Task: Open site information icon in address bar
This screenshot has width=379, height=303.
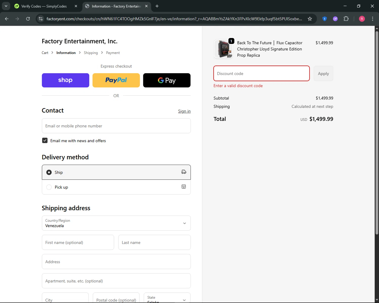Action: click(41, 19)
